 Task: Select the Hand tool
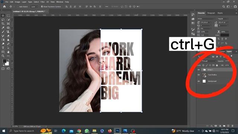[8, 52]
